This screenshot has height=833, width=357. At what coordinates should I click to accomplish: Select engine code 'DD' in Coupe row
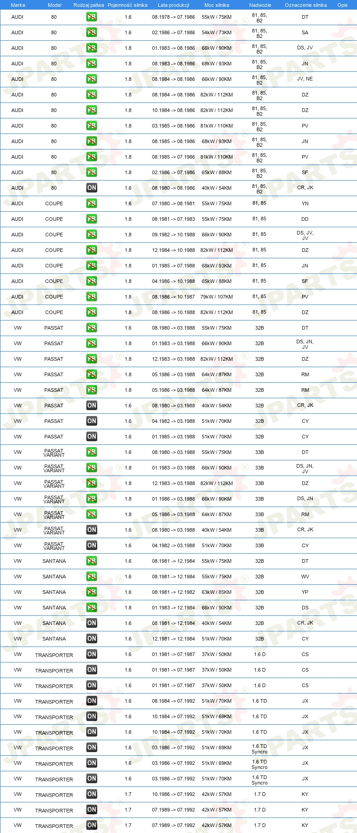pos(305,219)
